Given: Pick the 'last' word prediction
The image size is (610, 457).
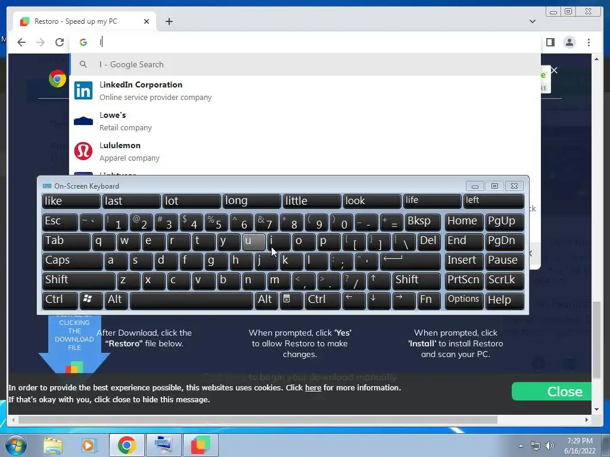Looking at the screenshot, I should [x=131, y=201].
